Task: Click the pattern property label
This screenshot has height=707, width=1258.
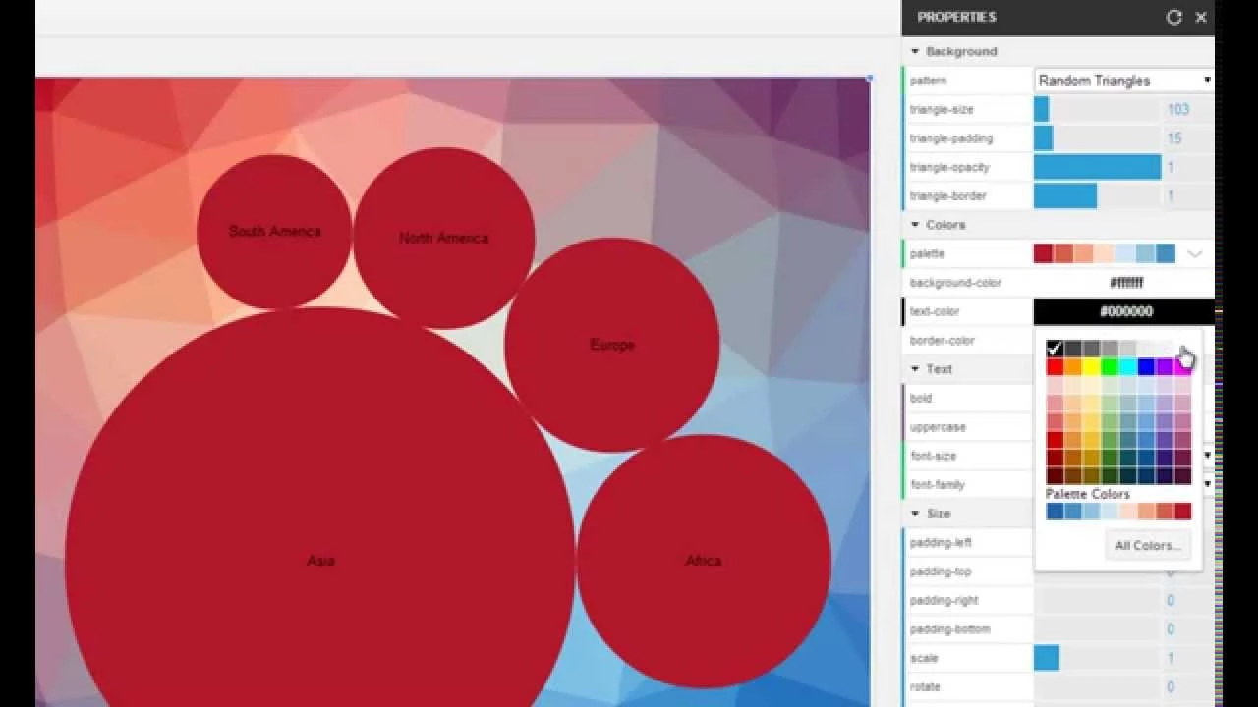Action: tap(928, 81)
